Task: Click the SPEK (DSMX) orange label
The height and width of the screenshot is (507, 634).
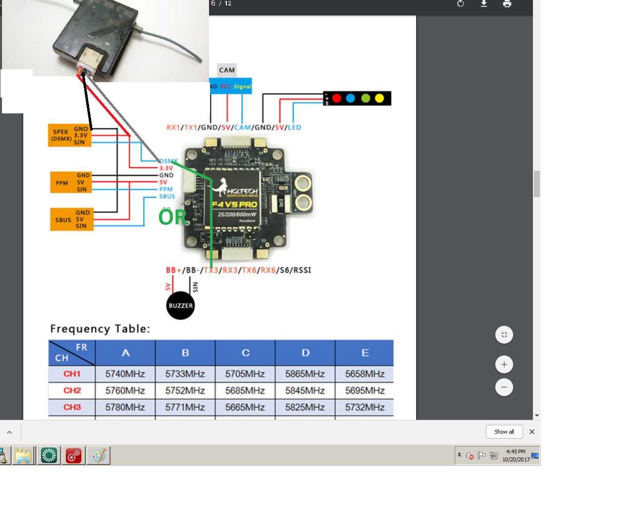Action: tap(70, 135)
